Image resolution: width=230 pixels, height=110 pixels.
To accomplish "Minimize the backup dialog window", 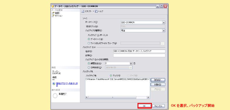I will click(x=158, y=6).
